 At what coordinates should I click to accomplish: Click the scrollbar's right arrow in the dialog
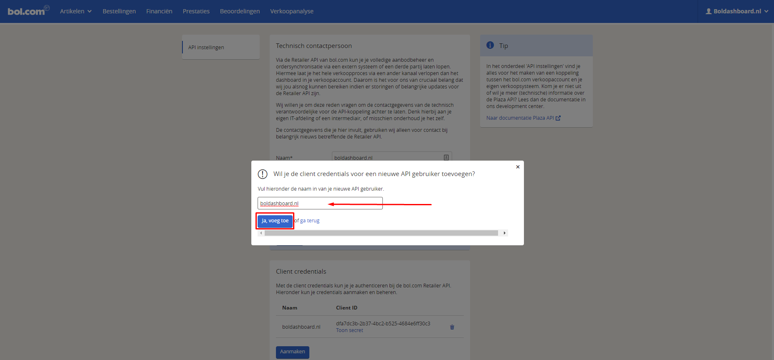point(504,233)
